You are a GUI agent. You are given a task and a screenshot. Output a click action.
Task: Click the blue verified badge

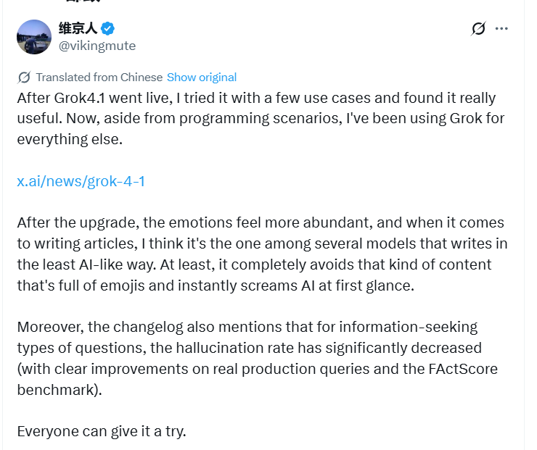pos(108,29)
